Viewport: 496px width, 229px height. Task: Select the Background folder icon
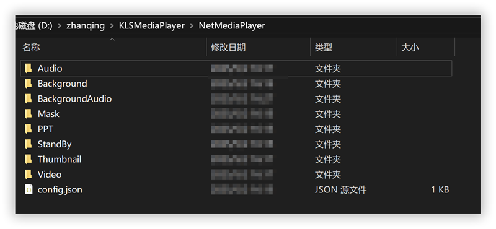pos(29,84)
